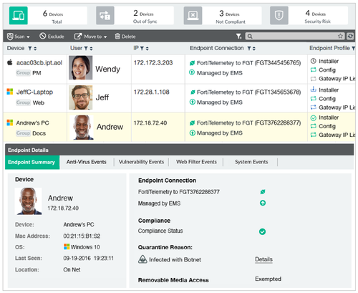Open the System Events tab
The height and width of the screenshot is (293, 358).
click(251, 162)
